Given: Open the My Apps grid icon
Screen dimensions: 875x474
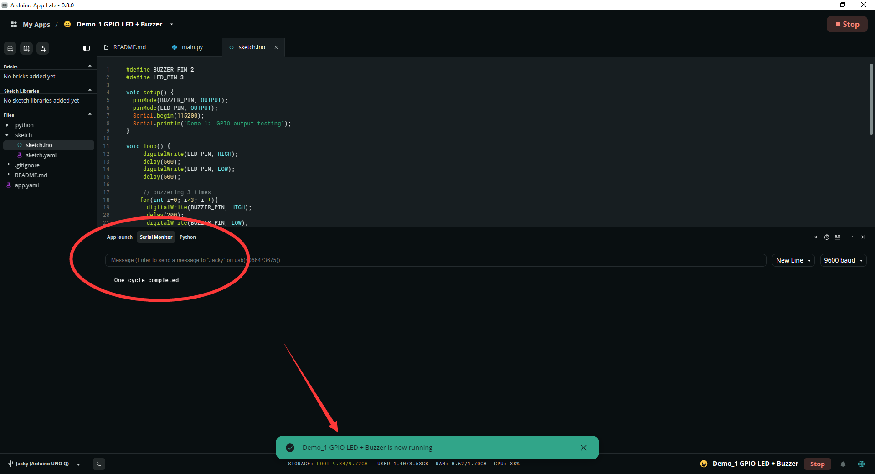Looking at the screenshot, I should point(14,24).
